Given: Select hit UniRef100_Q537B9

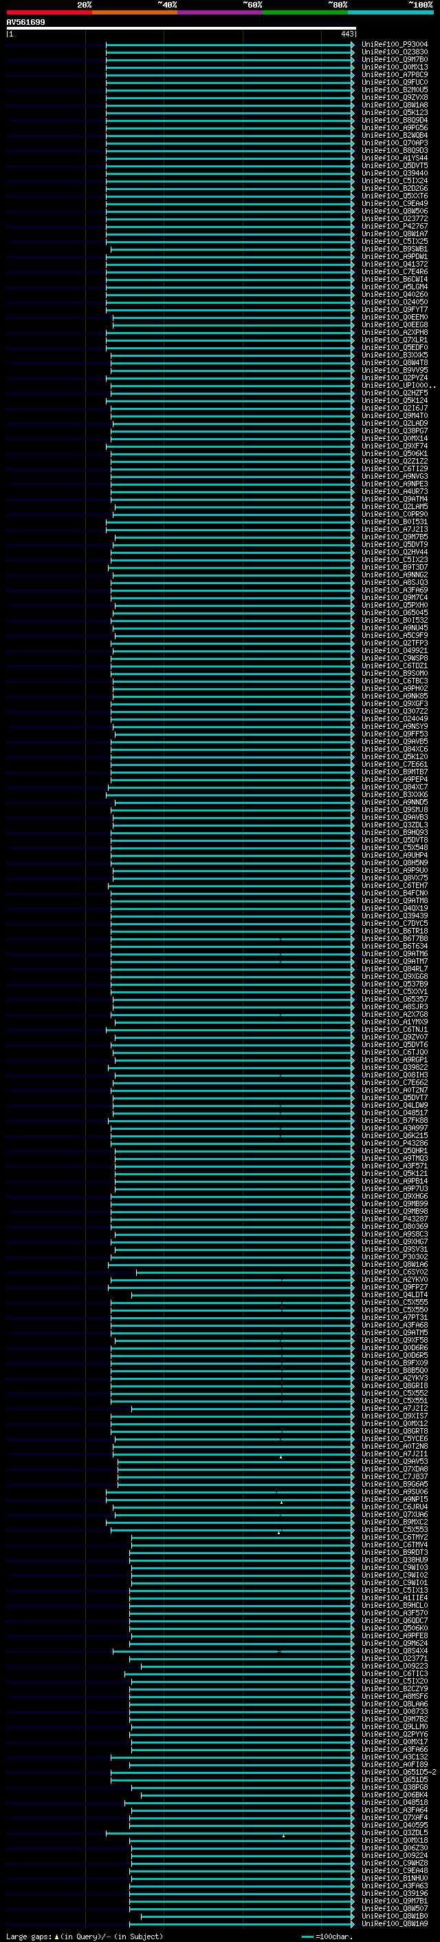Looking at the screenshot, I should pos(395,984).
